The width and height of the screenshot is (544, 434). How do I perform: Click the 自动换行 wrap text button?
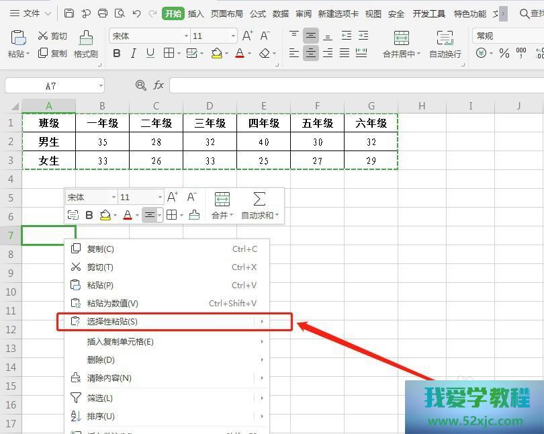(x=445, y=43)
